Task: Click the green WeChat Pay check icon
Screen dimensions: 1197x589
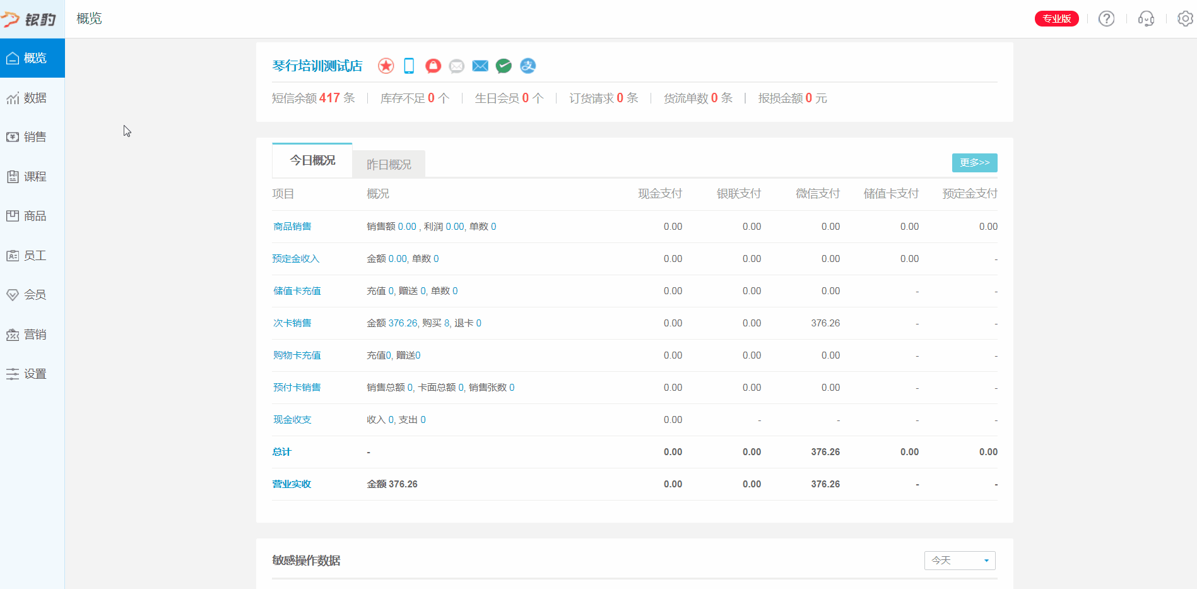Action: [x=504, y=66]
